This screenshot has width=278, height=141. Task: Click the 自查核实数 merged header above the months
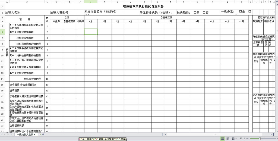(x=166, y=18)
